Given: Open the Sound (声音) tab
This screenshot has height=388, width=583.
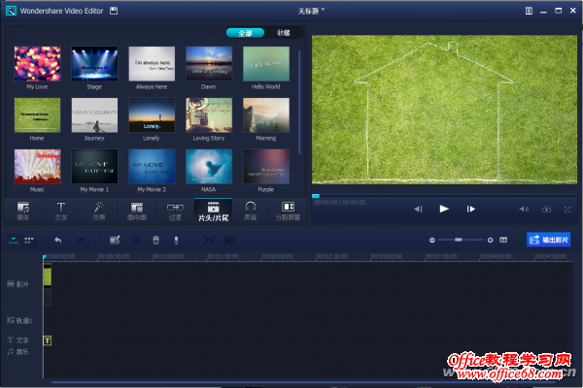Looking at the screenshot, I should tap(251, 210).
